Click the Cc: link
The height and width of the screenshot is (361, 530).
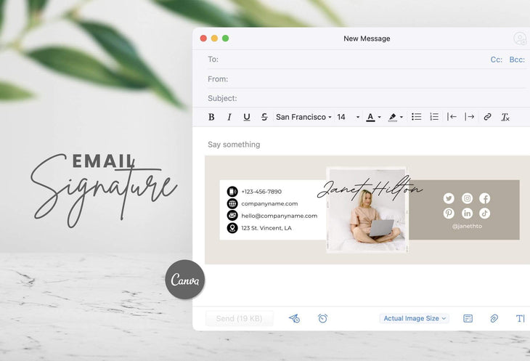pos(497,60)
